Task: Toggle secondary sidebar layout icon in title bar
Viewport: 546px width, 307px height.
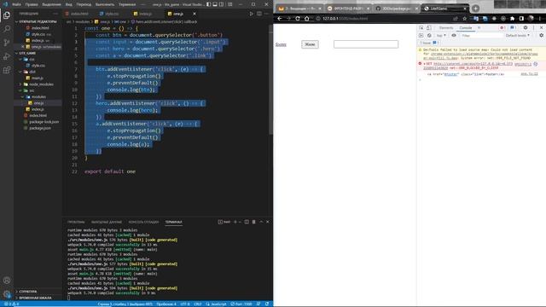Action: [222, 4]
